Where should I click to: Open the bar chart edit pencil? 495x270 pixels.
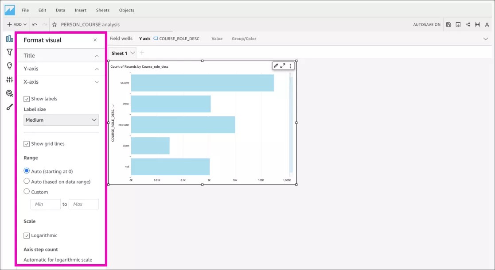[277, 65]
